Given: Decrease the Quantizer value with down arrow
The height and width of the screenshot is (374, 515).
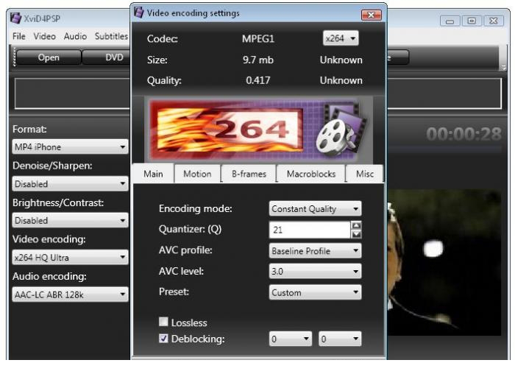Looking at the screenshot, I should [356, 234].
